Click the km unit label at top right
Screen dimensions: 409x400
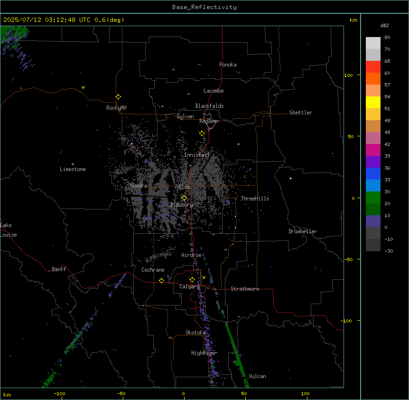(x=353, y=20)
